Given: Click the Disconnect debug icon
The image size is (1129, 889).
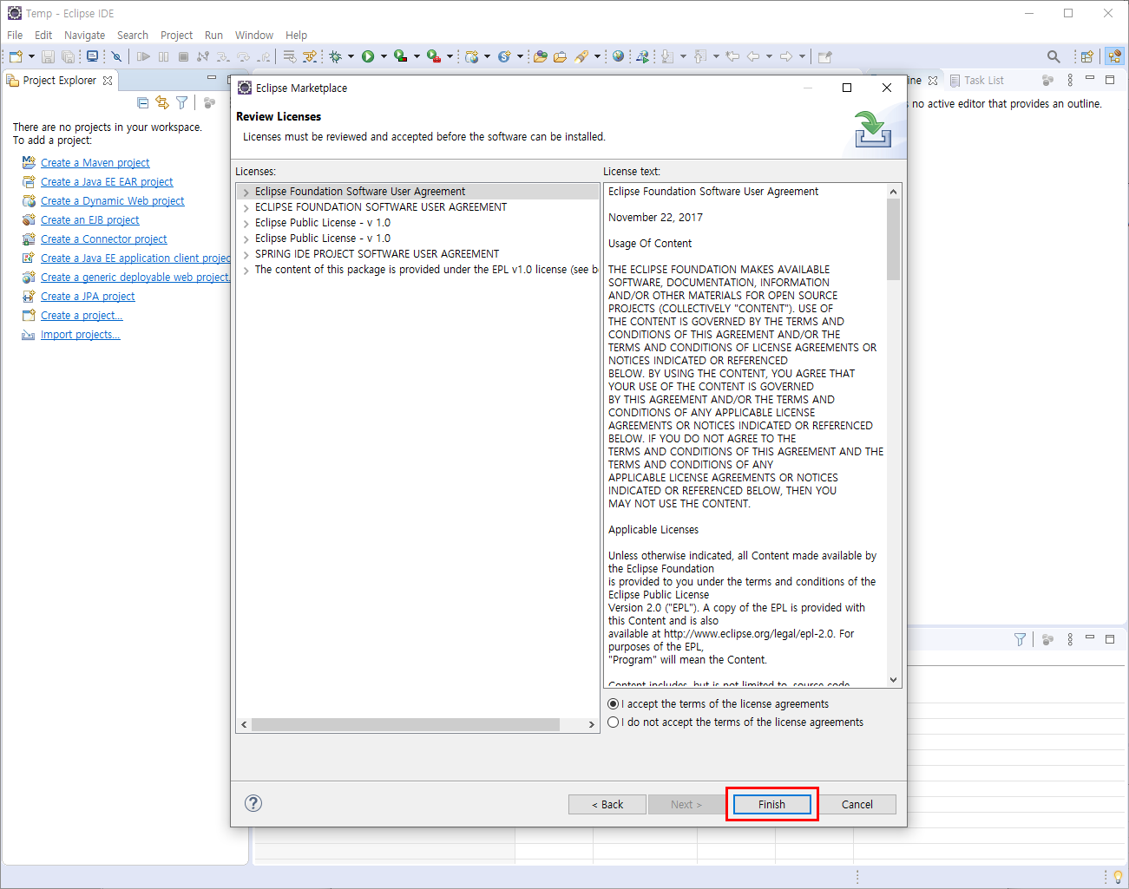Looking at the screenshot, I should coord(203,56).
